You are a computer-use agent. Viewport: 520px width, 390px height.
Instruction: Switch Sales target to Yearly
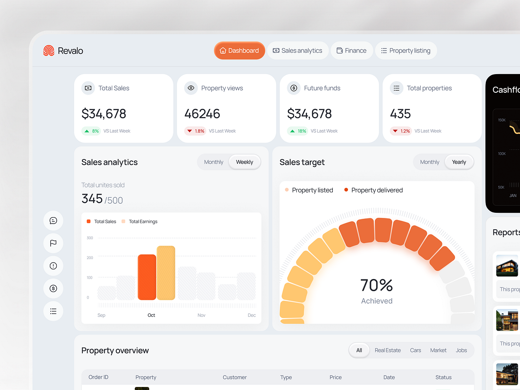click(459, 162)
